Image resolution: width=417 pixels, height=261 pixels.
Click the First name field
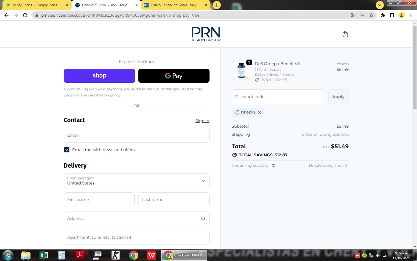99,200
